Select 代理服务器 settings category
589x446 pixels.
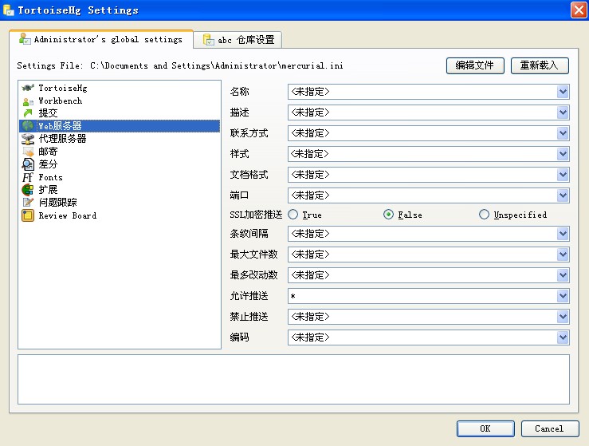pyautogui.click(x=120, y=139)
